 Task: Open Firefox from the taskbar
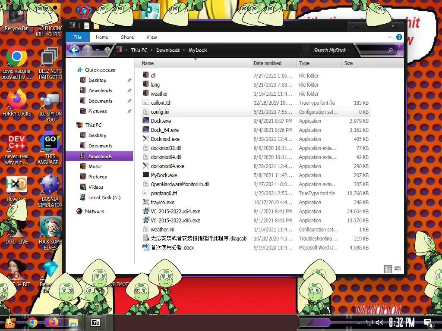(x=53, y=322)
